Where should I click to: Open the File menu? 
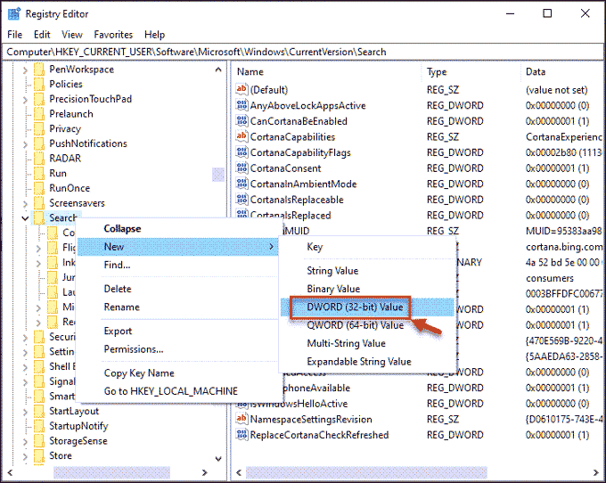coord(14,35)
